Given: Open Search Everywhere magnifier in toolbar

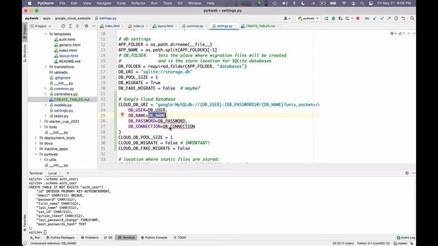Looking at the screenshot, I should point(412,18).
